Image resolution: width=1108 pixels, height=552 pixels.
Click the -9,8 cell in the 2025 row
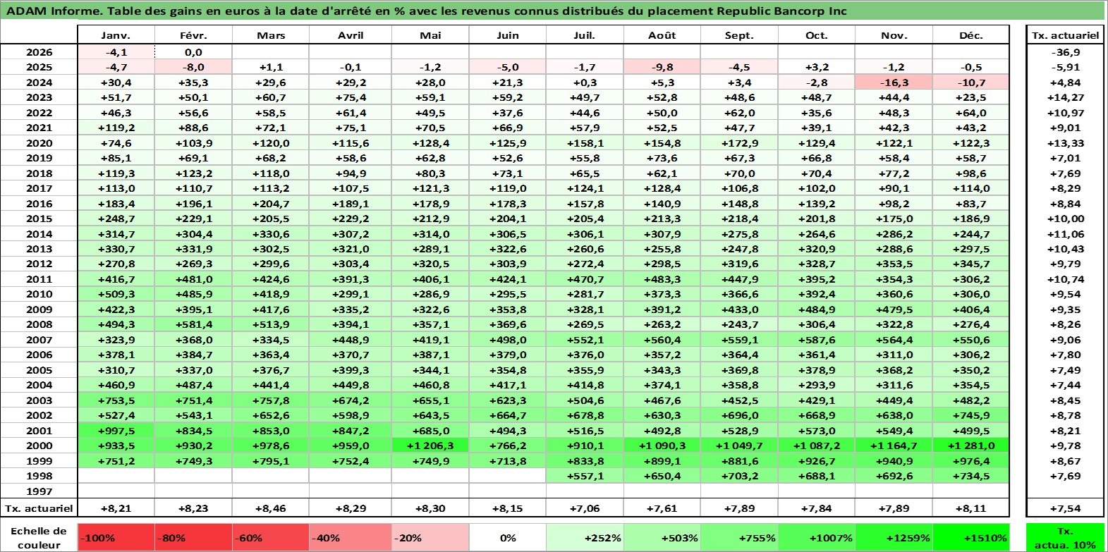click(x=662, y=67)
